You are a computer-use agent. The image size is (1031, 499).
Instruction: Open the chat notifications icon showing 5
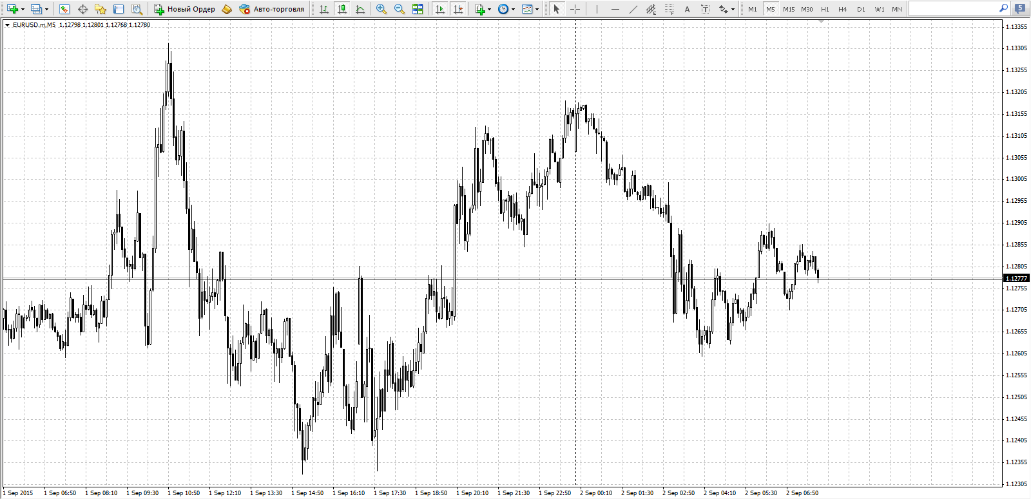pos(1020,8)
